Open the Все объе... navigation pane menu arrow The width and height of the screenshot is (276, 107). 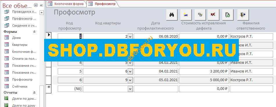(36, 5)
